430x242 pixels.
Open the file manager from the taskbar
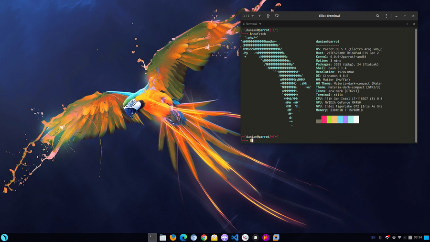tap(162, 237)
